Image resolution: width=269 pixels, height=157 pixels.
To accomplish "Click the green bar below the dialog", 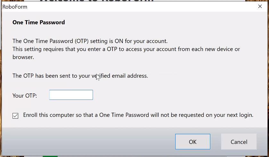I will 50,156.
